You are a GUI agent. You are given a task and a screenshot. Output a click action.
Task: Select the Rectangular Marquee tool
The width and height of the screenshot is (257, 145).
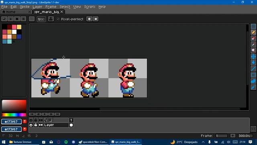point(253,26)
